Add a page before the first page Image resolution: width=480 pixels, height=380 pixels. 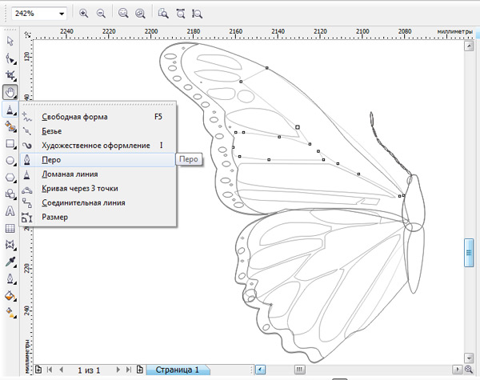coord(38,370)
